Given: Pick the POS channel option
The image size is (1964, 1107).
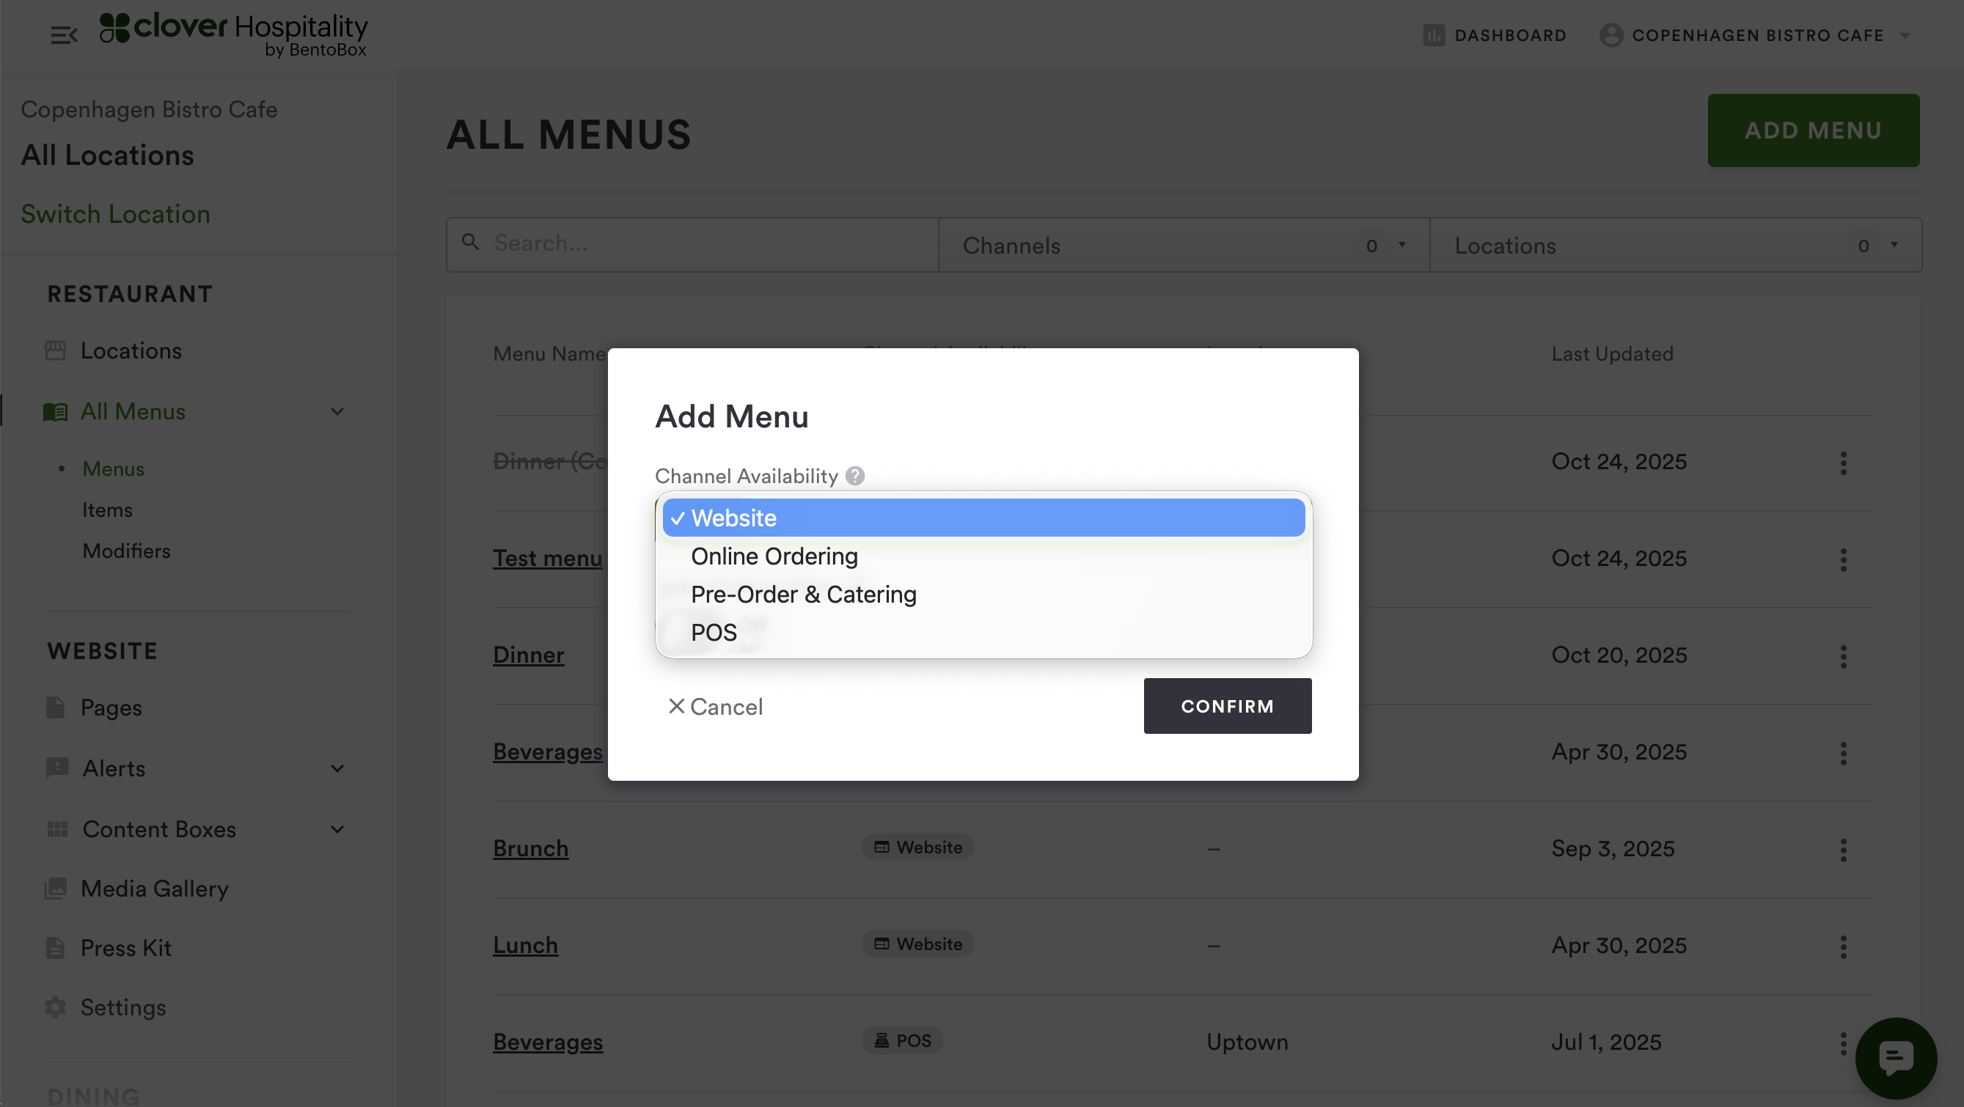Looking at the screenshot, I should [x=714, y=633].
